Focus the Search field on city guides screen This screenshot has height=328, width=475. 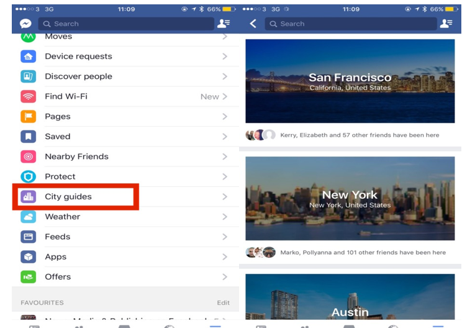click(351, 24)
